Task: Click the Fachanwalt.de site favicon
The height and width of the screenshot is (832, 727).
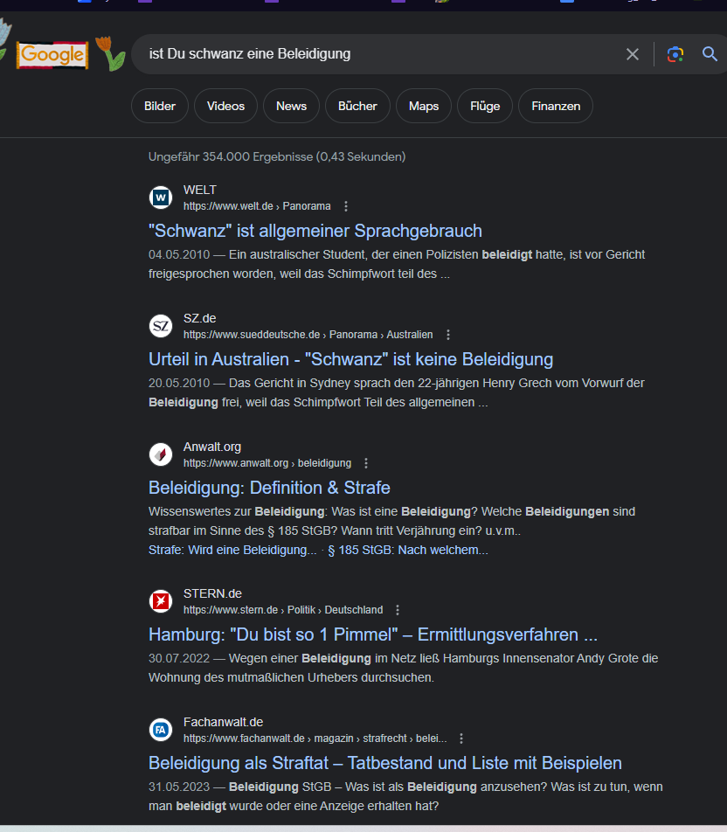Action: [161, 730]
